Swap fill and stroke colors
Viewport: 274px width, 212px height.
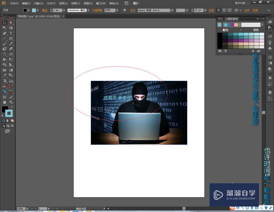click(x=12, y=107)
